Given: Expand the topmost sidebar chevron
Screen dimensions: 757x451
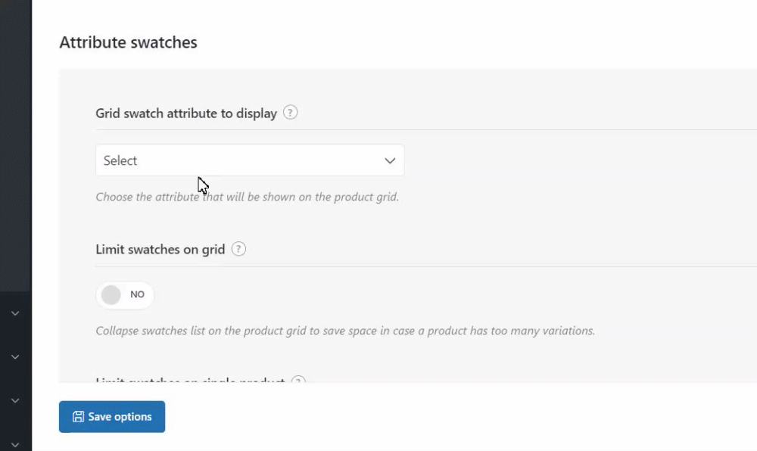Looking at the screenshot, I should pos(15,313).
